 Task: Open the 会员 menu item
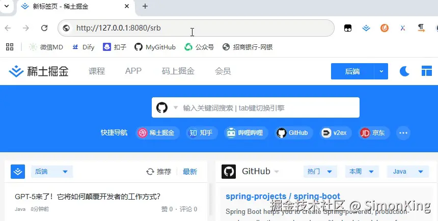click(223, 71)
